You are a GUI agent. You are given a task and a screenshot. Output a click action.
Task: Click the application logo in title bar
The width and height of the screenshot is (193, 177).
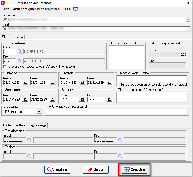[3, 3]
